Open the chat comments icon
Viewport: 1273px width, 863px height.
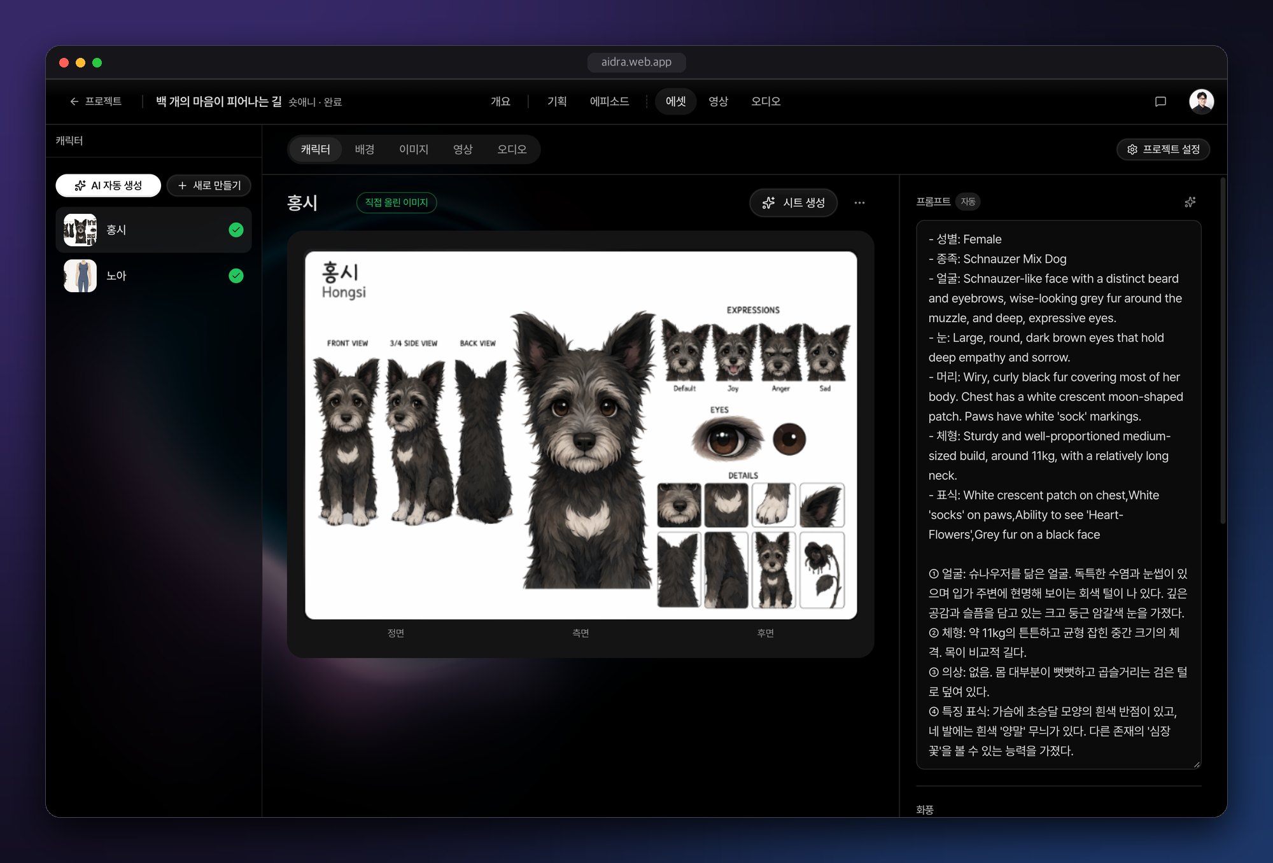point(1160,101)
